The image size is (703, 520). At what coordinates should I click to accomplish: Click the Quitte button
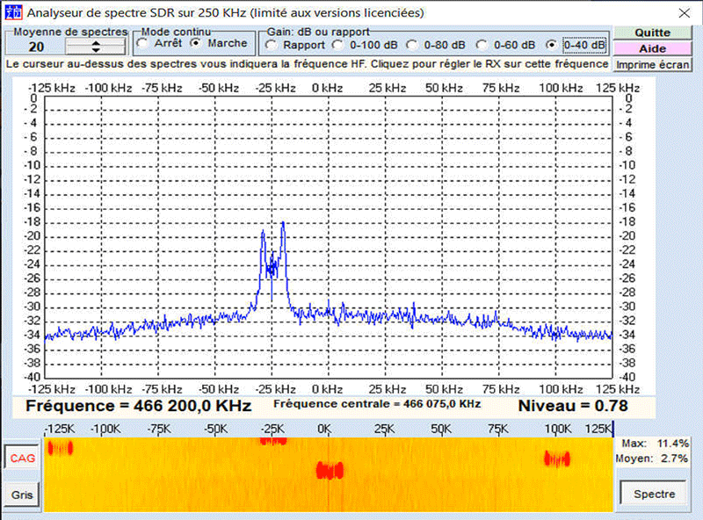coord(652,32)
